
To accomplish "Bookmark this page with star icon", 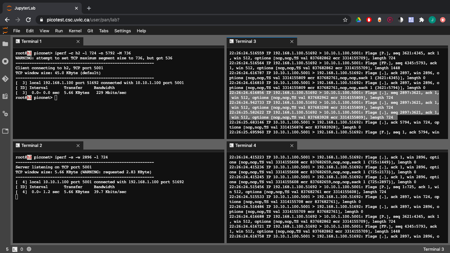I will [x=345, y=20].
